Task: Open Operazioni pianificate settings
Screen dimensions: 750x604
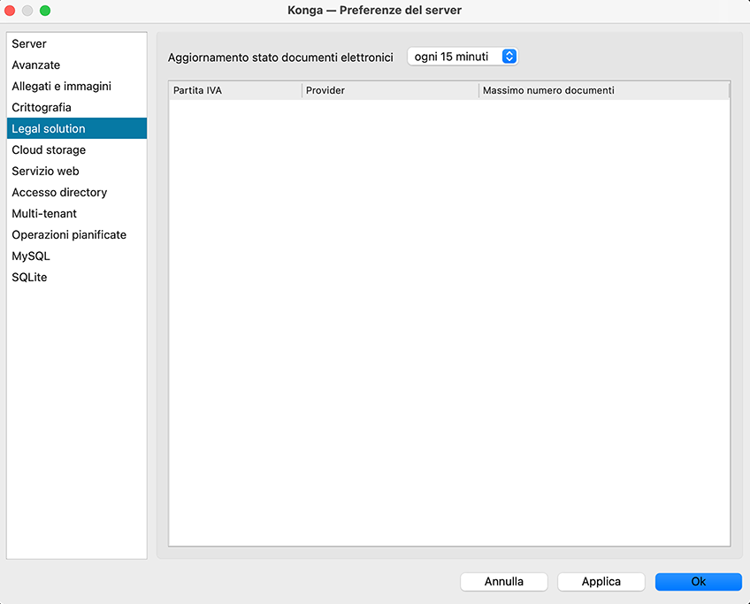Action: coord(69,235)
